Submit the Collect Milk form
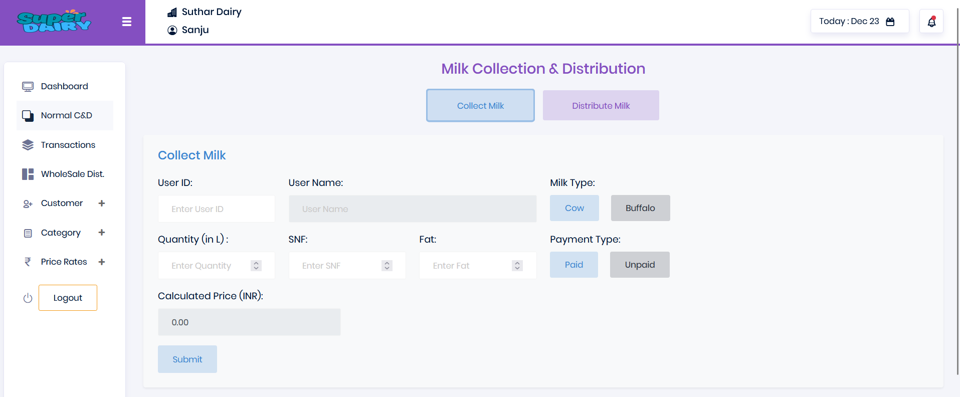 point(187,359)
